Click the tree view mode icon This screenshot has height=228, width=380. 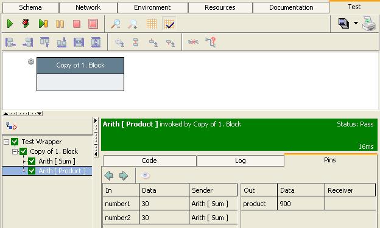point(12,126)
